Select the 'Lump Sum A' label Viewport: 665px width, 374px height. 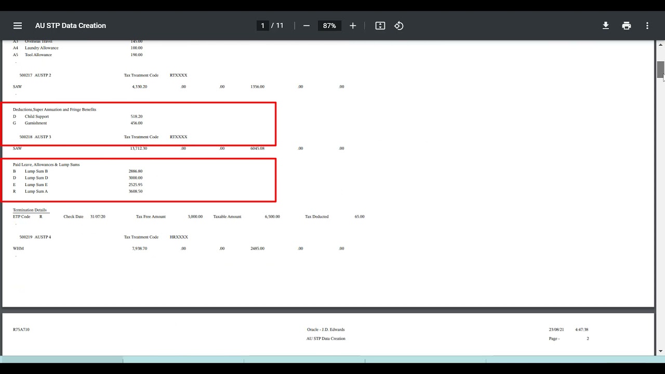(36, 191)
